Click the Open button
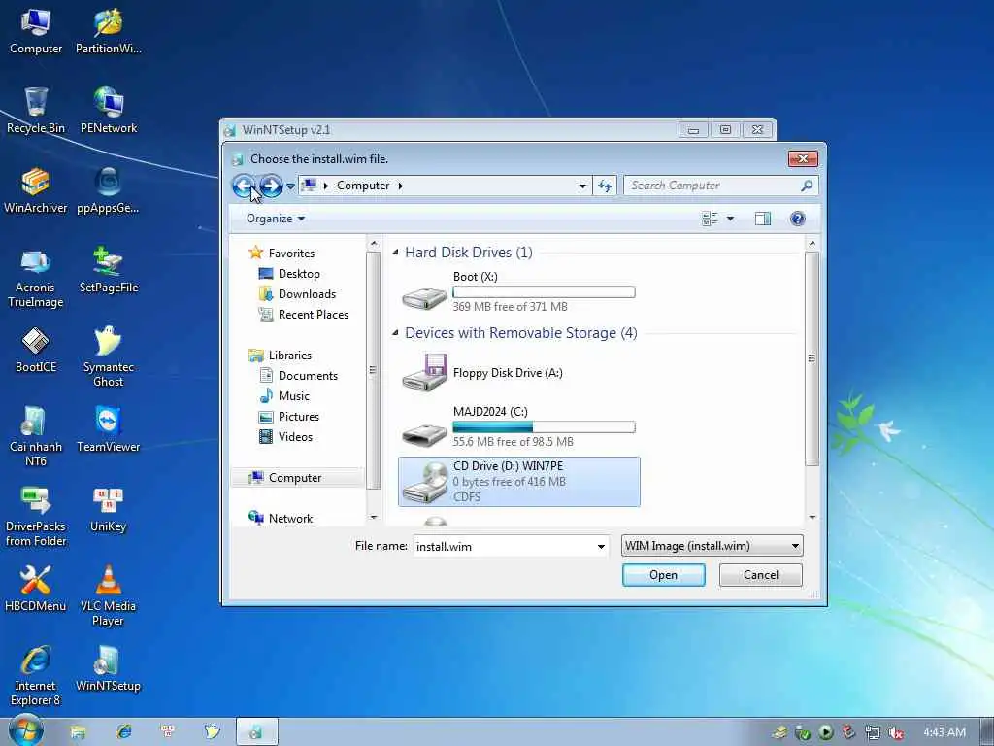 click(x=664, y=575)
